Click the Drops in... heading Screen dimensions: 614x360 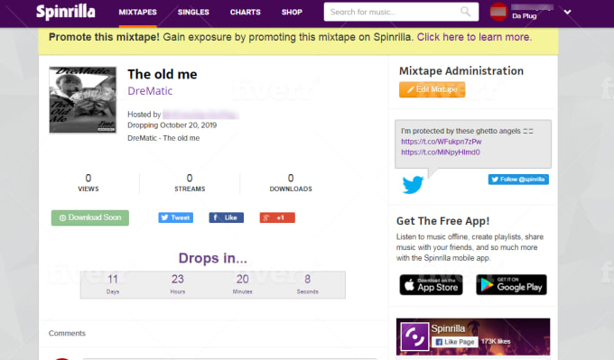212,258
